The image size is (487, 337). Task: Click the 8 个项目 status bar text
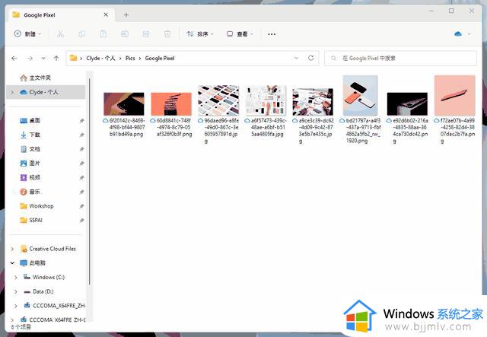[21, 327]
